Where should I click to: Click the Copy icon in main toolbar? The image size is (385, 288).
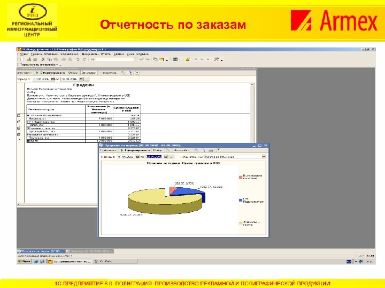[x=49, y=59]
